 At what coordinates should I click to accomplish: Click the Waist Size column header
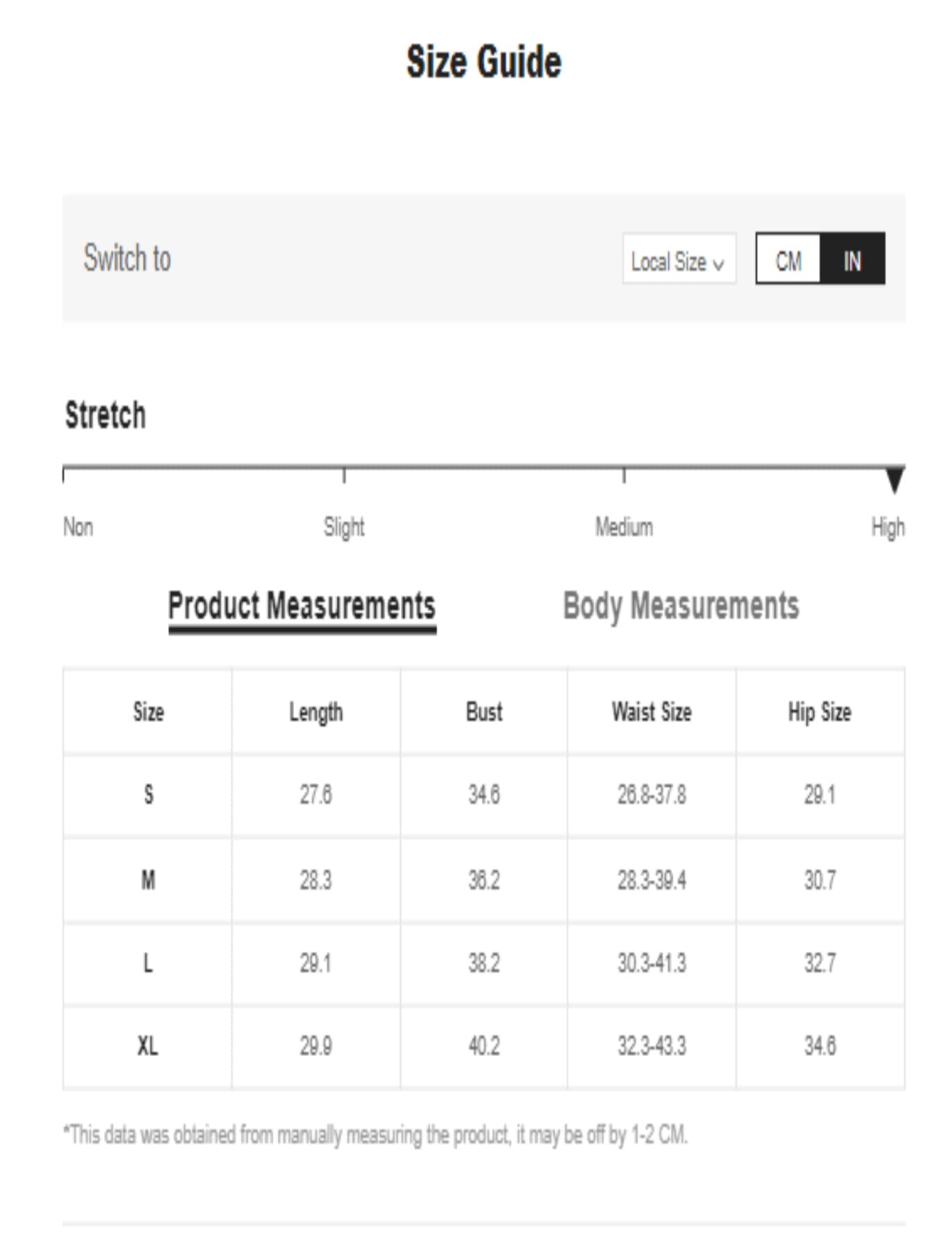coord(651,712)
